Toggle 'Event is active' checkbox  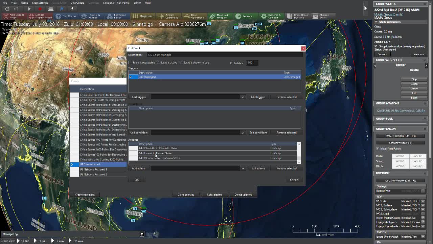[158, 63]
